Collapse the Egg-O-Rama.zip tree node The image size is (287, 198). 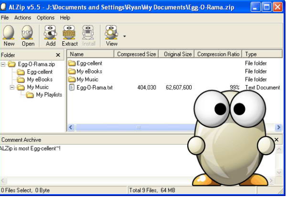tap(3, 64)
